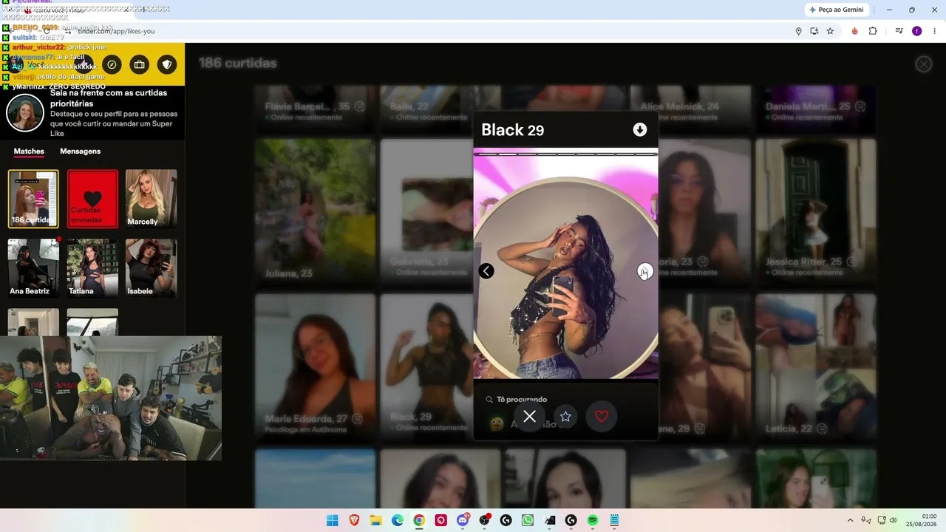
Task: Open the flame browser extension
Action: [855, 31]
